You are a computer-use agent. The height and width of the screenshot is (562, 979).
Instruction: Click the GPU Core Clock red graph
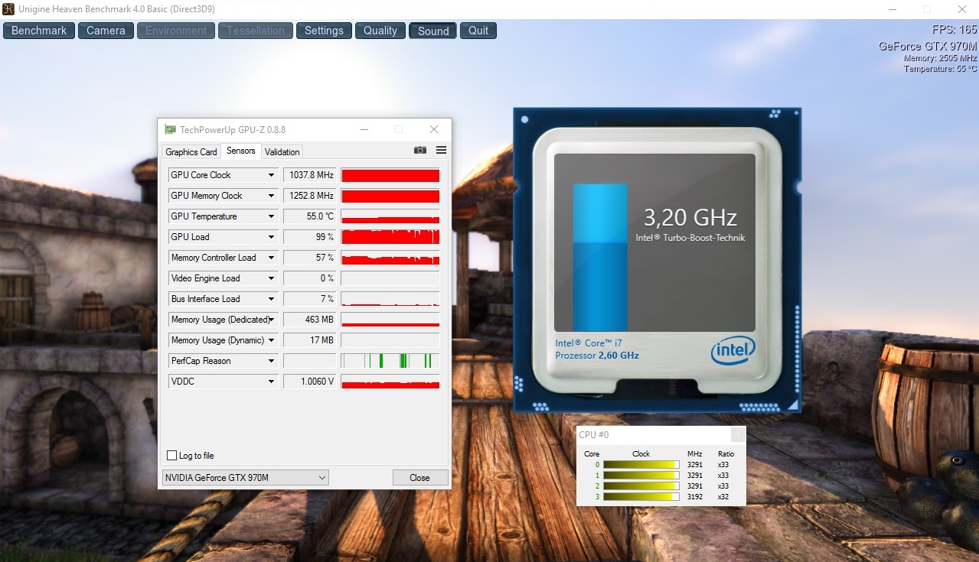tap(390, 175)
